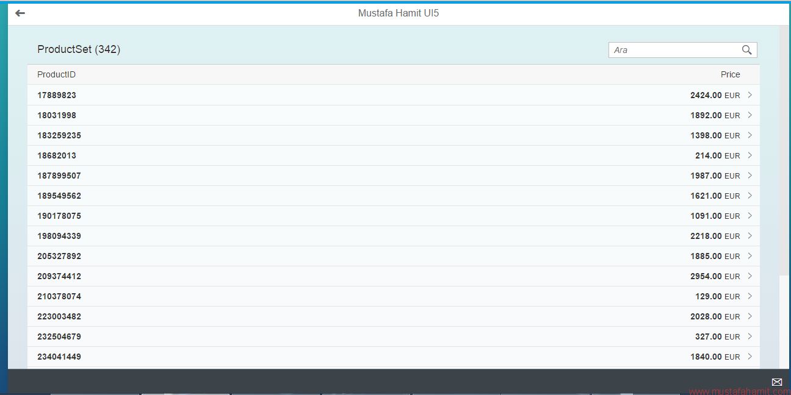Select ProductID 17889823 text

pos(57,95)
